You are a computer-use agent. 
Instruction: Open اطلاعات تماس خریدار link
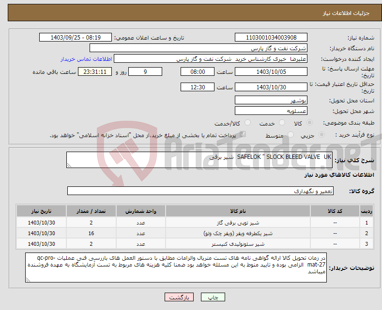86,59
